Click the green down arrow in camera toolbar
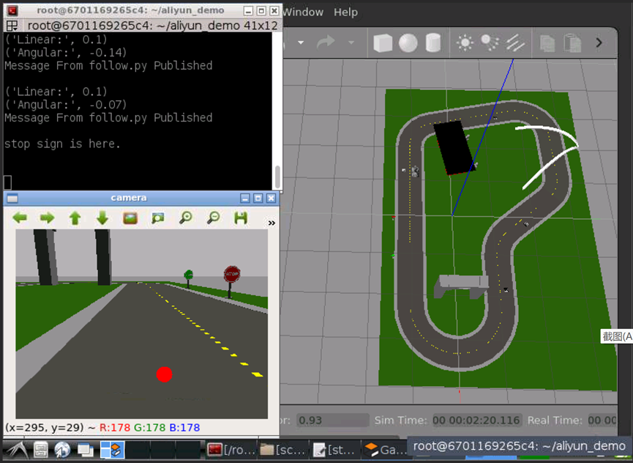The width and height of the screenshot is (633, 463). pos(102,218)
